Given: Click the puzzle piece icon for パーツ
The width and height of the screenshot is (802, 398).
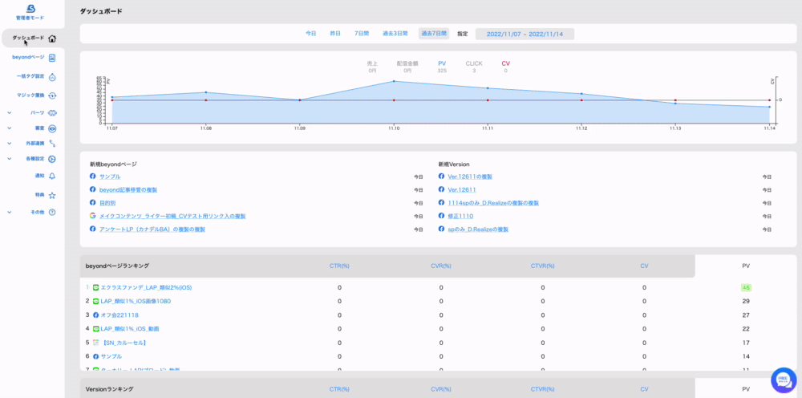Looking at the screenshot, I should (x=52, y=113).
